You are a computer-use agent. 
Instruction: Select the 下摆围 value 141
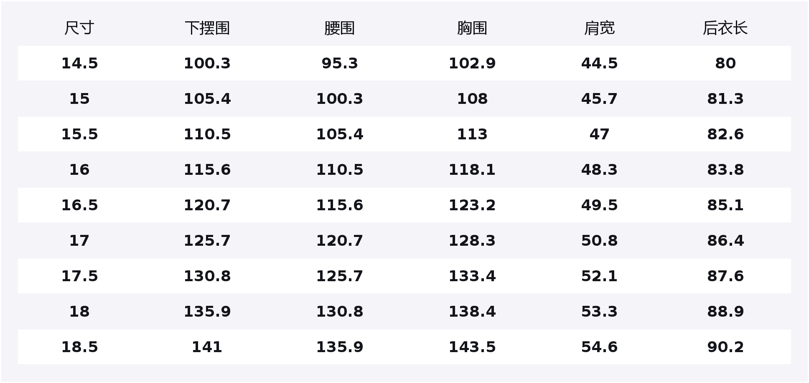point(207,347)
